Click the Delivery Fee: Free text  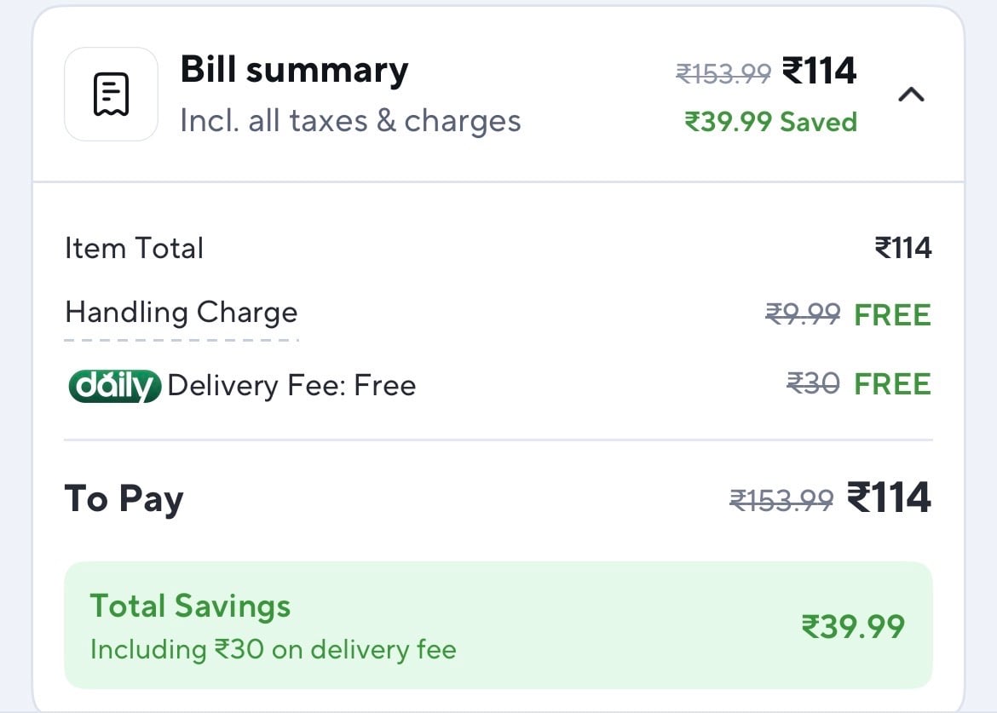pos(291,386)
